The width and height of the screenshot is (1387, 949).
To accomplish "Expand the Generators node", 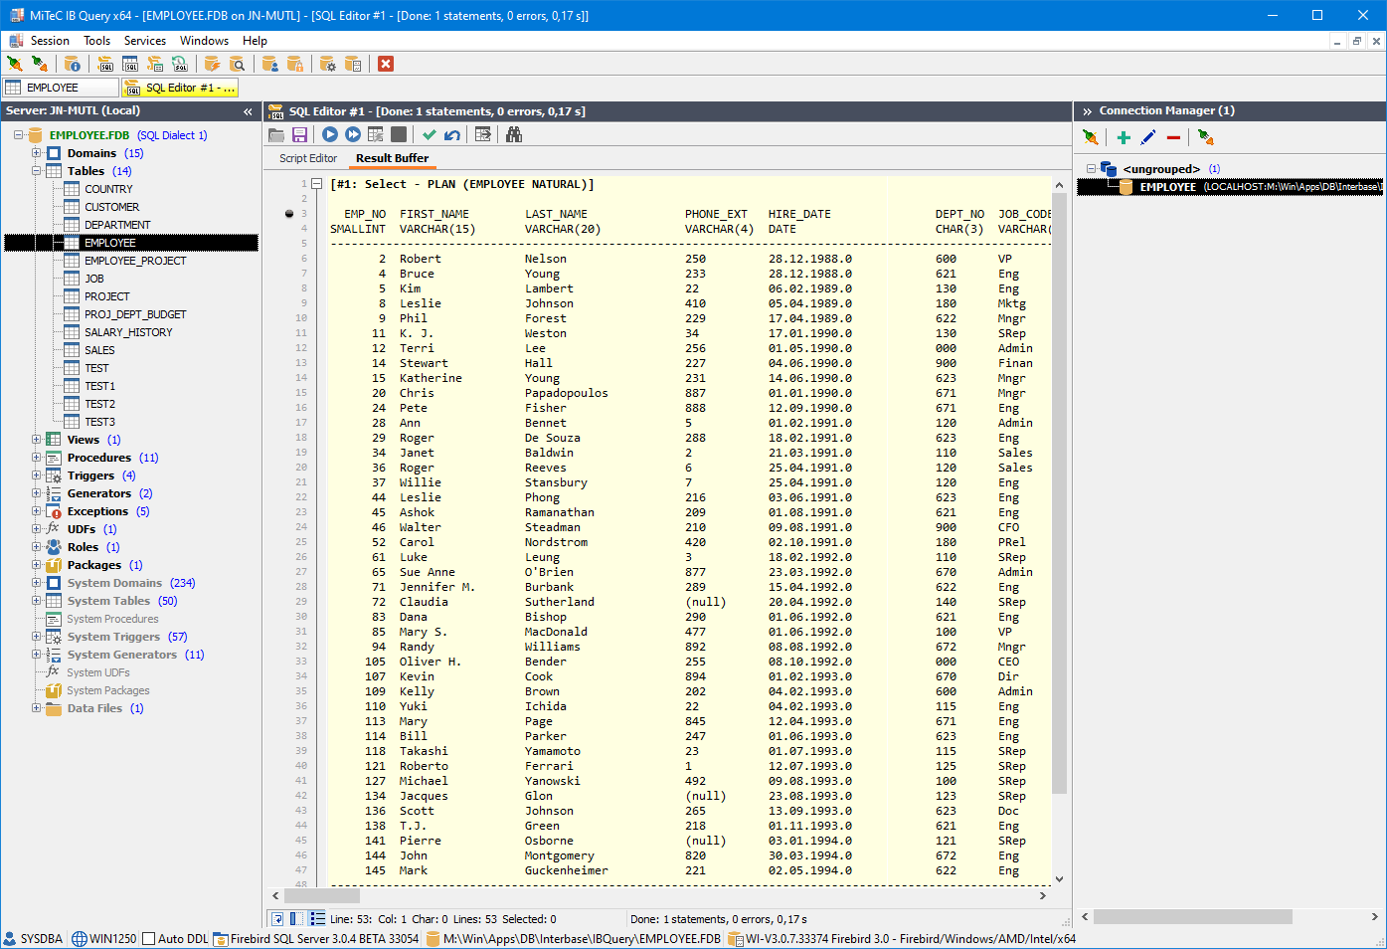I will [x=37, y=492].
